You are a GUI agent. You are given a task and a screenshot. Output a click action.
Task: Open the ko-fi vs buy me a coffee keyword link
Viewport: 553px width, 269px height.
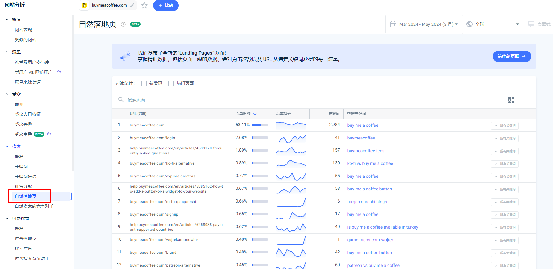tap(370, 163)
